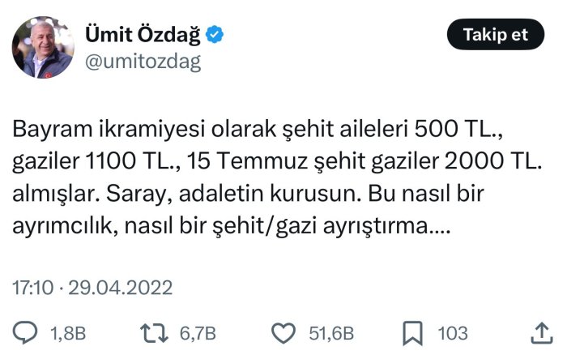This screenshot has width=567, height=359.
Task: Click the 51,6B likes count
Action: click(x=332, y=333)
